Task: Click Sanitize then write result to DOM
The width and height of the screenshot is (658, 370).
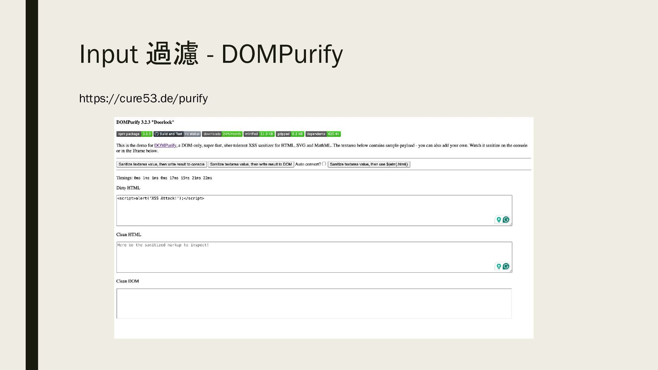Action: click(251, 164)
